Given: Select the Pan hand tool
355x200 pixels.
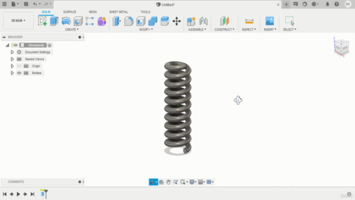Looking at the screenshot, I should [x=168, y=182].
